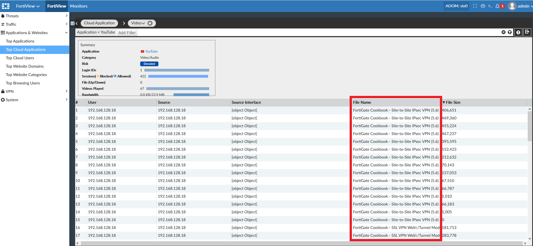Switch to the FortiView tab
The height and width of the screenshot is (246, 533).
[57, 6]
